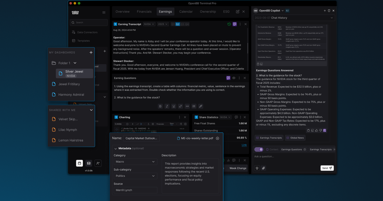Click the trash icon in the Copilot header
The width and height of the screenshot is (383, 201).
pyautogui.click(x=329, y=11)
